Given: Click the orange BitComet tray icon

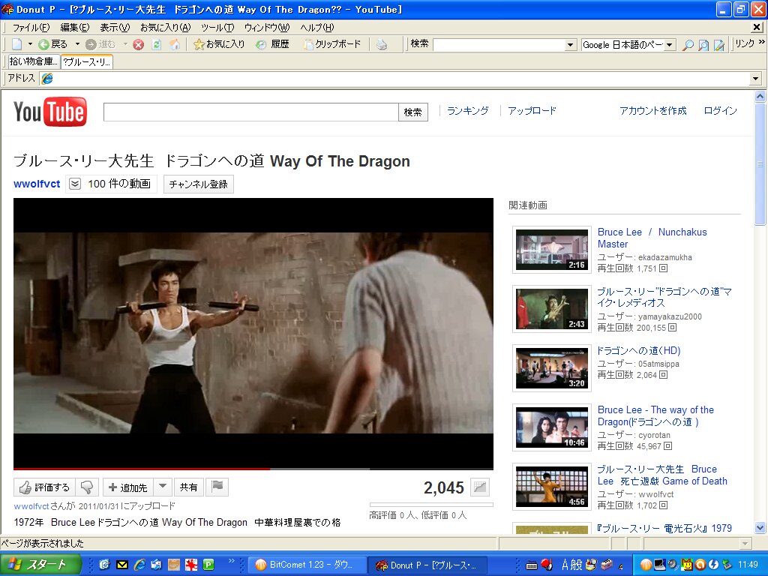Looking at the screenshot, I should pyautogui.click(x=646, y=565).
